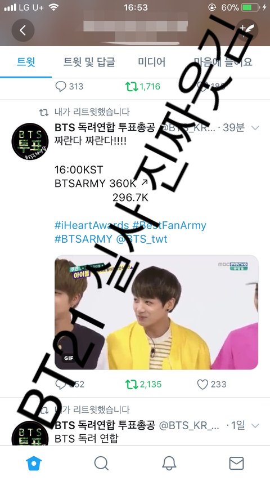Open the notifications bell icon
Screen dimensions: 270x481
tap(169, 463)
